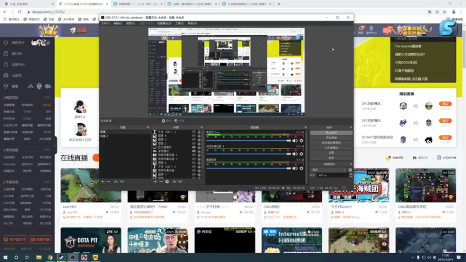Viewport: 466px width, 262px height.
Task: Pop out the Sources dock panel icon
Action: click(x=202, y=128)
